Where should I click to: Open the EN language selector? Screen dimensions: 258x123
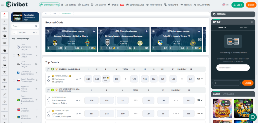[225, 5]
